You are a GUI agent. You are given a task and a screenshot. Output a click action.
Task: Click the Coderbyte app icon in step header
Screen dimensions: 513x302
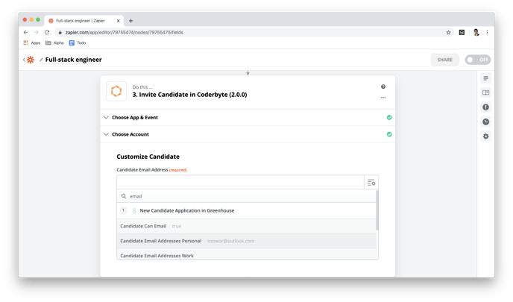pos(116,91)
